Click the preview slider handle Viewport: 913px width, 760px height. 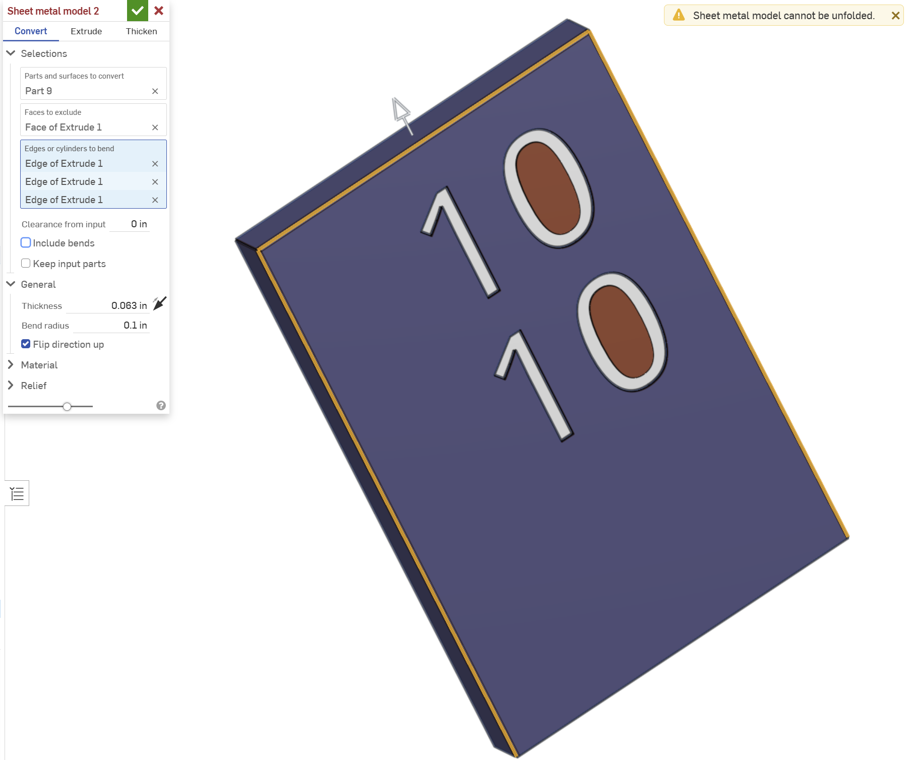click(x=67, y=406)
